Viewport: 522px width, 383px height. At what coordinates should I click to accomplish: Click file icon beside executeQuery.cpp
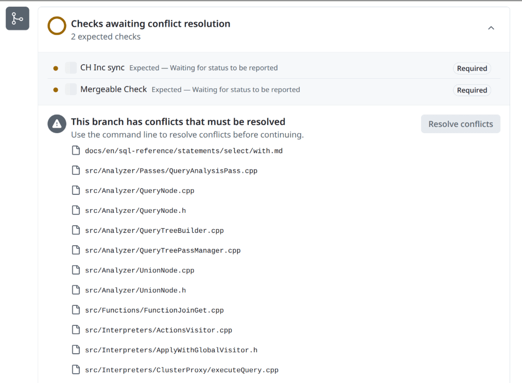point(76,370)
